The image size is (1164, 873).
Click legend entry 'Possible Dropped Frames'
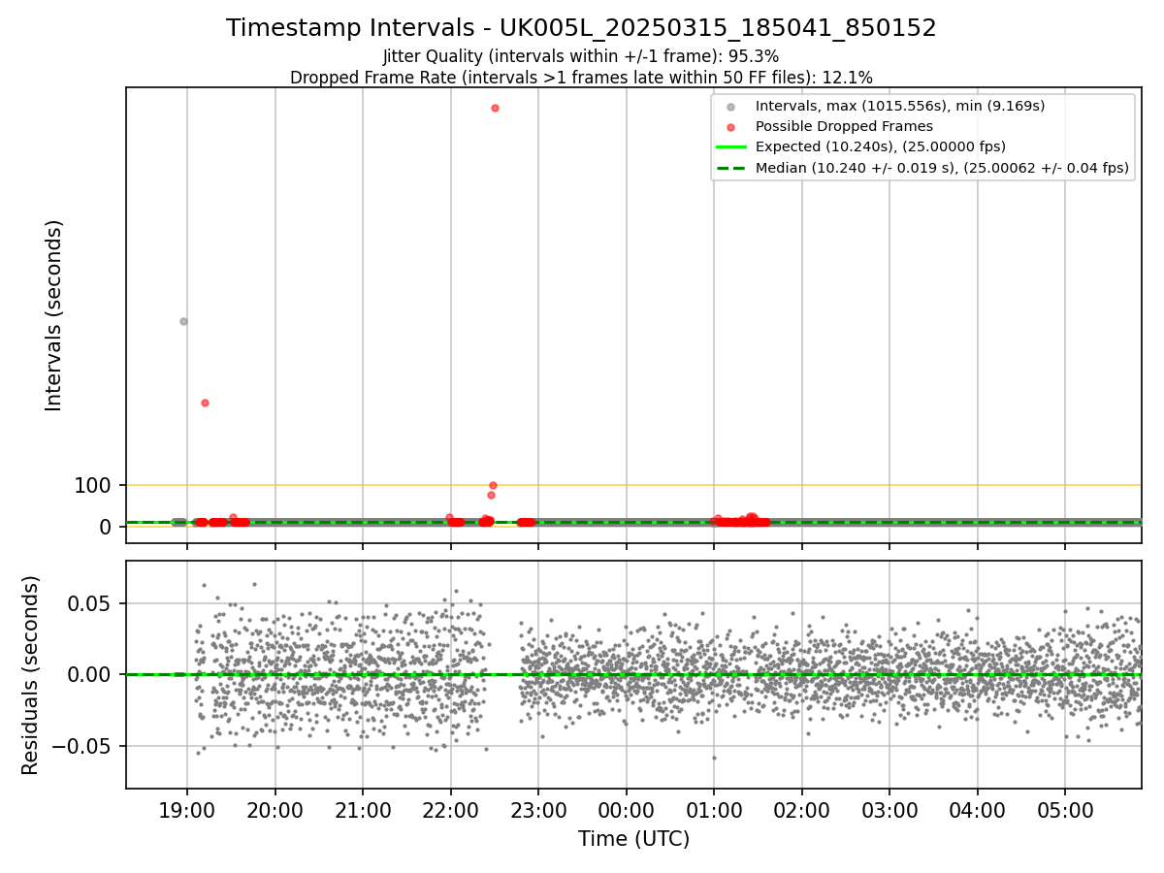[844, 126]
